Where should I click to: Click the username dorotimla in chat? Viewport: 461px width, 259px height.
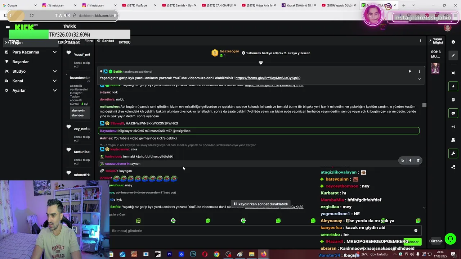coord(107,99)
